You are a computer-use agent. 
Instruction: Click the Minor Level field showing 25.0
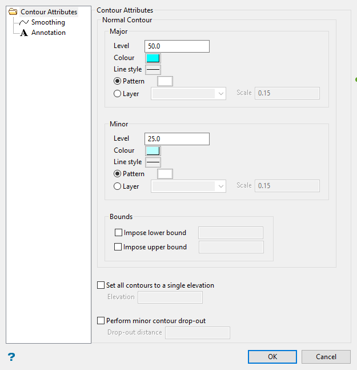(177, 139)
